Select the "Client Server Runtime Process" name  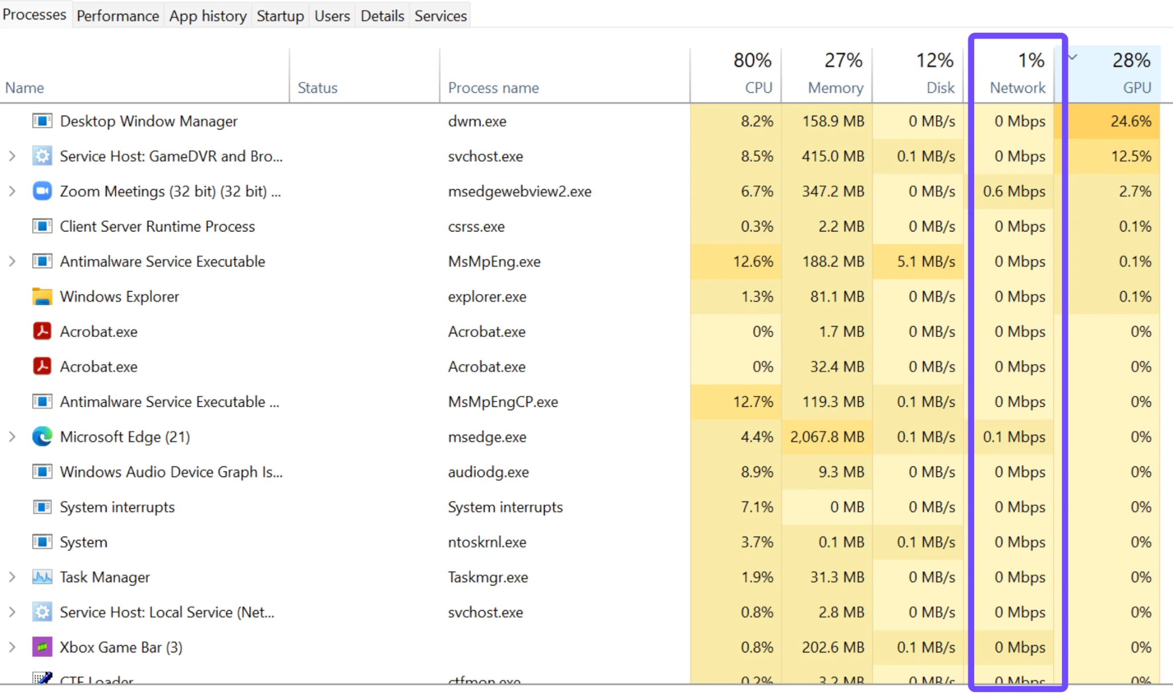(x=157, y=226)
